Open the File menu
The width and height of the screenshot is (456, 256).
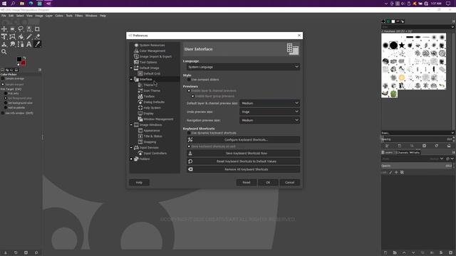click(x=4, y=16)
